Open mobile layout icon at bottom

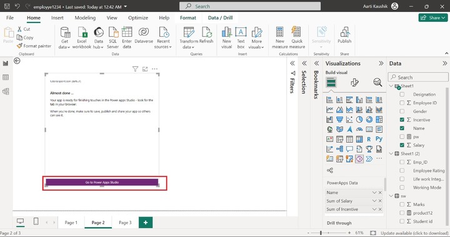tap(36, 221)
